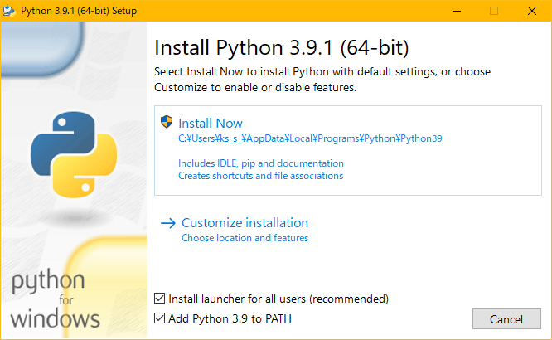Click the "Add Python 3.9 to PATH" label text
Image resolution: width=552 pixels, height=340 pixels.
coord(230,318)
